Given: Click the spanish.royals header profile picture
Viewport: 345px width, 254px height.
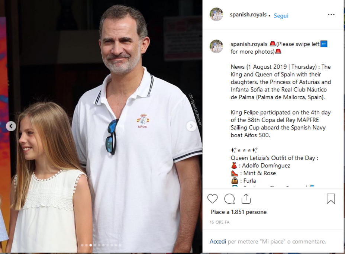Looking at the screenshot, I should 216,14.
